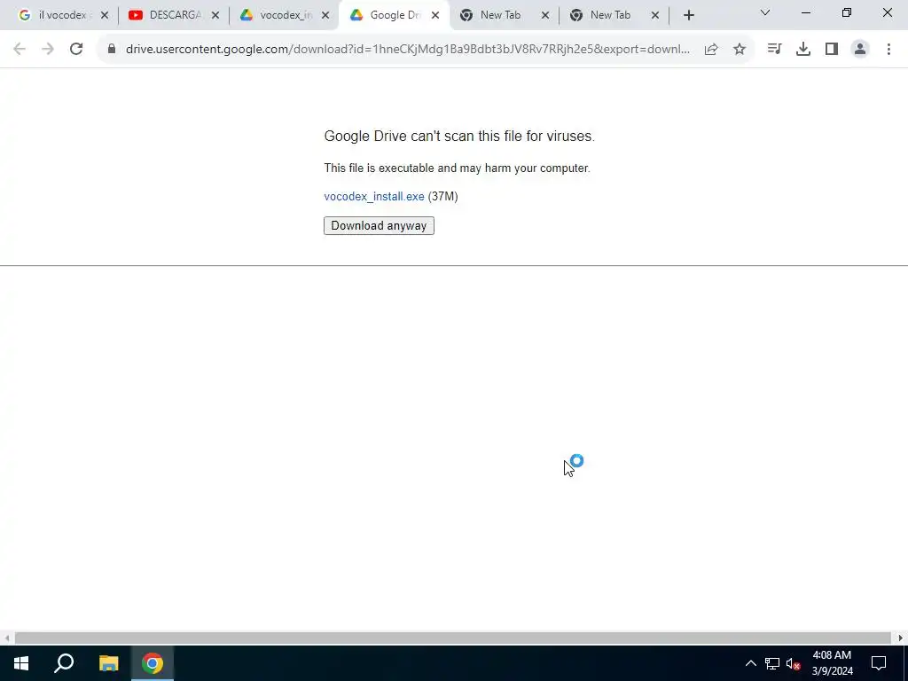Screen dimensions: 908x681
Task: Open Windows taskbar search
Action: (64, 663)
